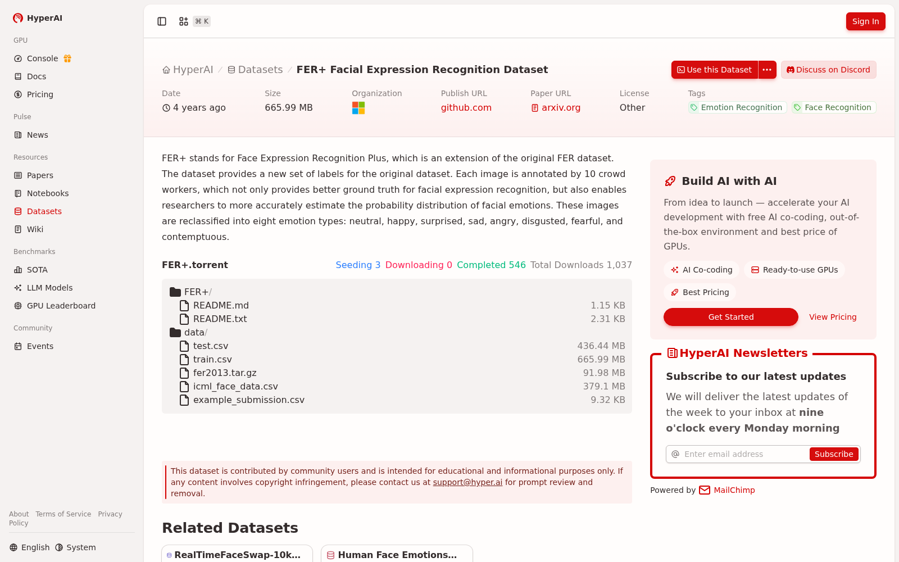Click the Sign In button
Screen dimensions: 899x562
(x=865, y=21)
